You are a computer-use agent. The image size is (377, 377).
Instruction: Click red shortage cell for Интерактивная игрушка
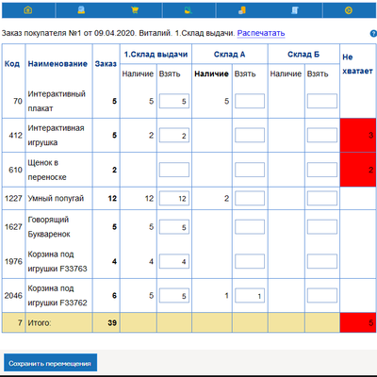click(358, 136)
